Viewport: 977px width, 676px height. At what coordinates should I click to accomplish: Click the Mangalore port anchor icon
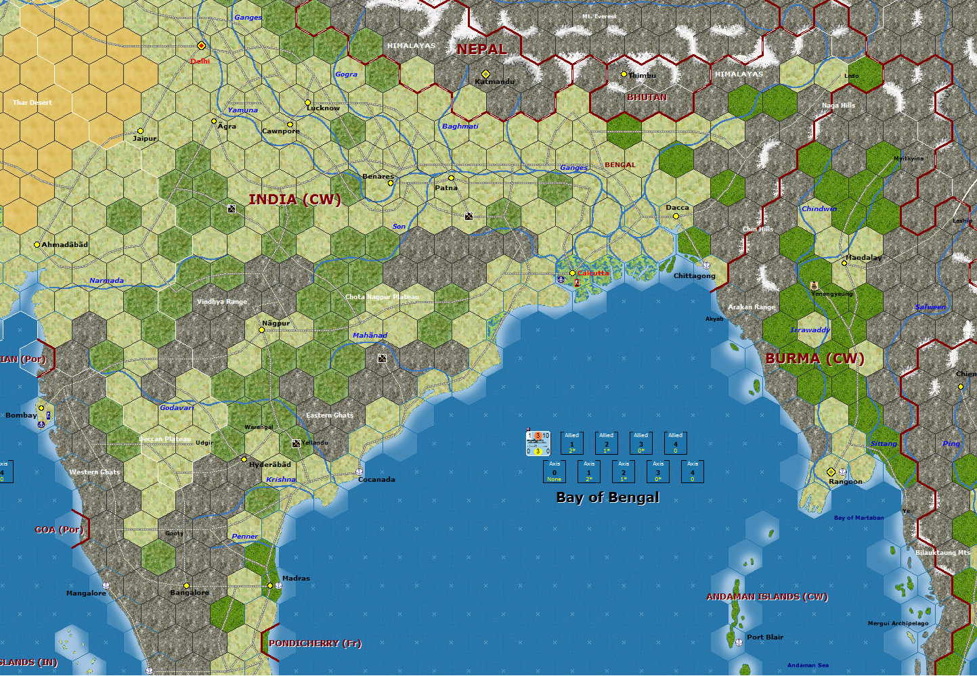click(106, 585)
